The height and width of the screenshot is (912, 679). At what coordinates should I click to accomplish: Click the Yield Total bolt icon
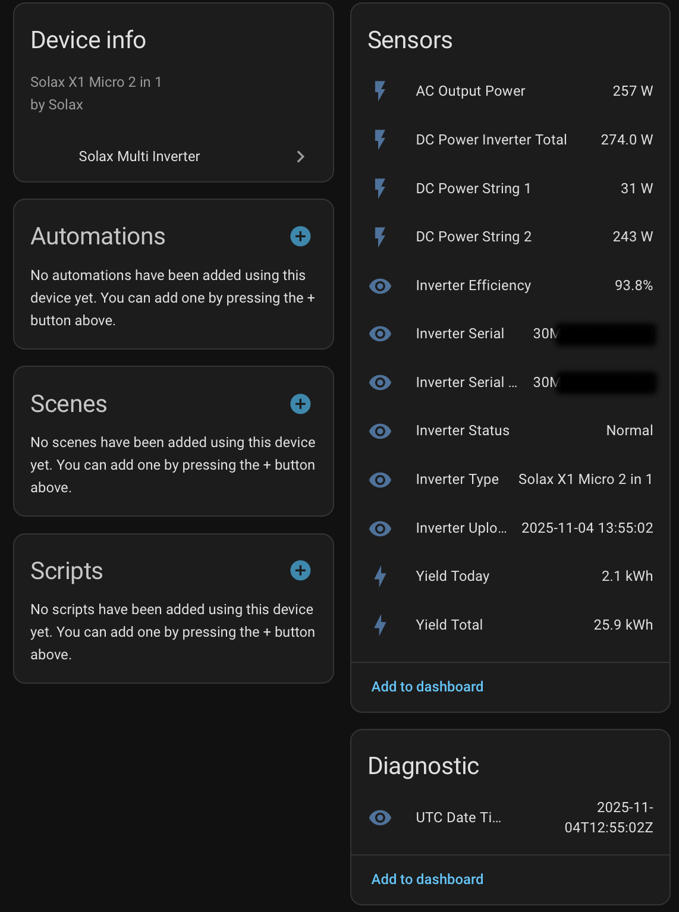click(380, 625)
